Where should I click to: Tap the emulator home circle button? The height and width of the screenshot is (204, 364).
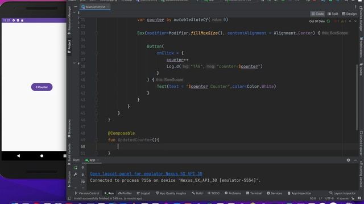(x=42, y=156)
